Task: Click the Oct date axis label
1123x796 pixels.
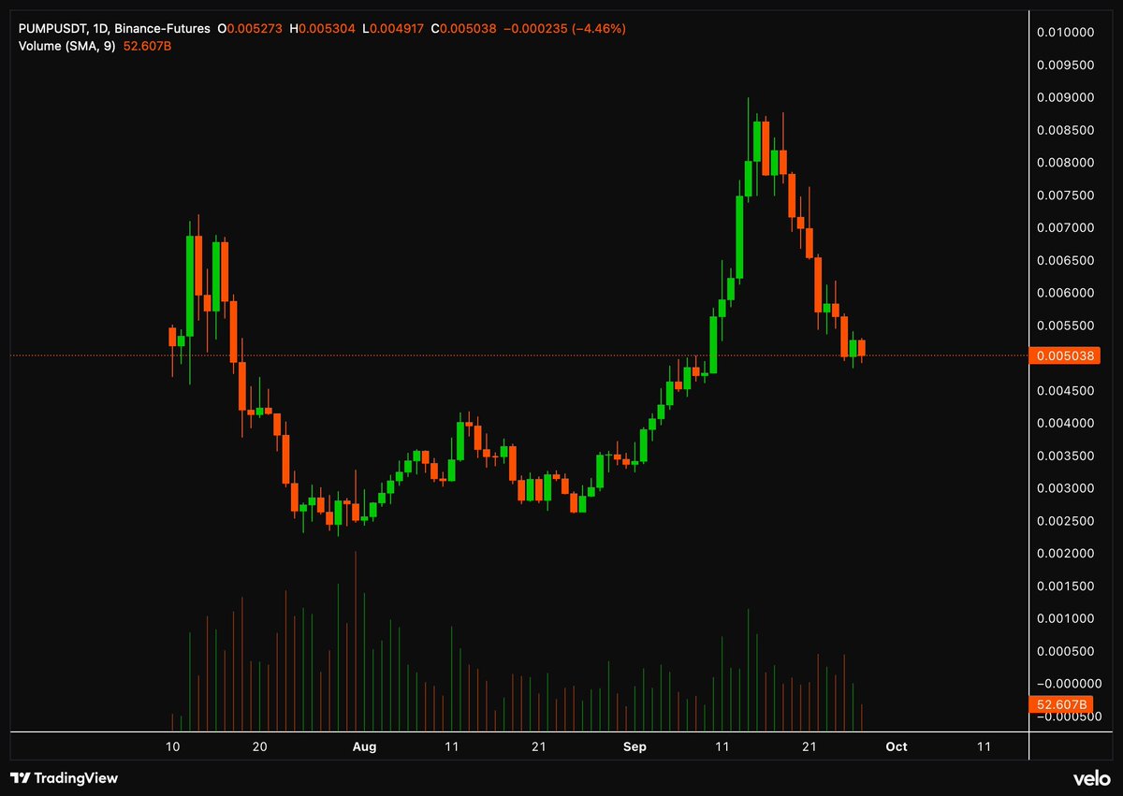Action: point(896,746)
